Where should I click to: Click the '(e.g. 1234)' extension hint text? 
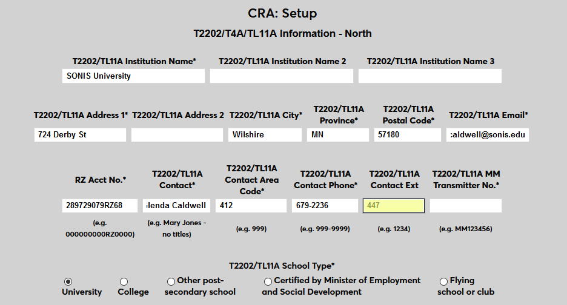(394, 229)
